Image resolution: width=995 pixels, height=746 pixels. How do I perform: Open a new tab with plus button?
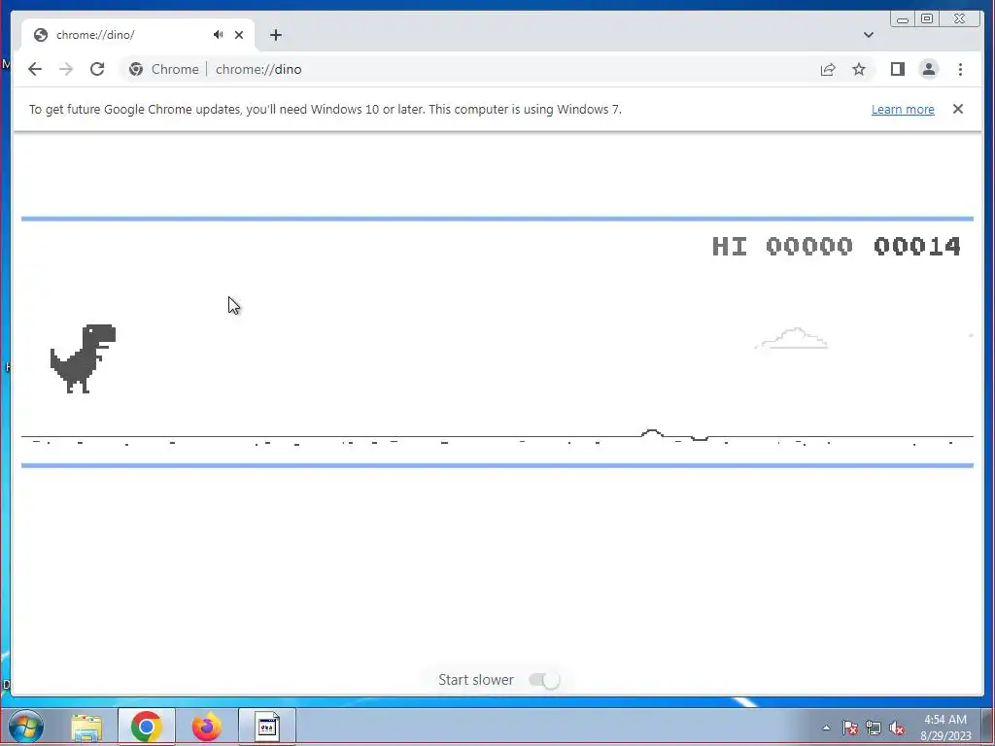point(275,35)
